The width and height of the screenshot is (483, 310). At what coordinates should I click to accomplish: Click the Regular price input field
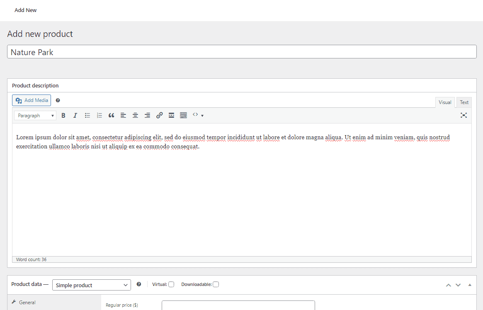(238, 305)
